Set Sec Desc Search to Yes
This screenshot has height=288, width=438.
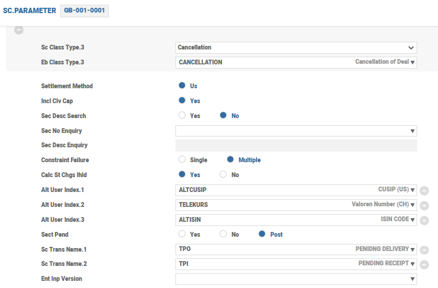182,116
